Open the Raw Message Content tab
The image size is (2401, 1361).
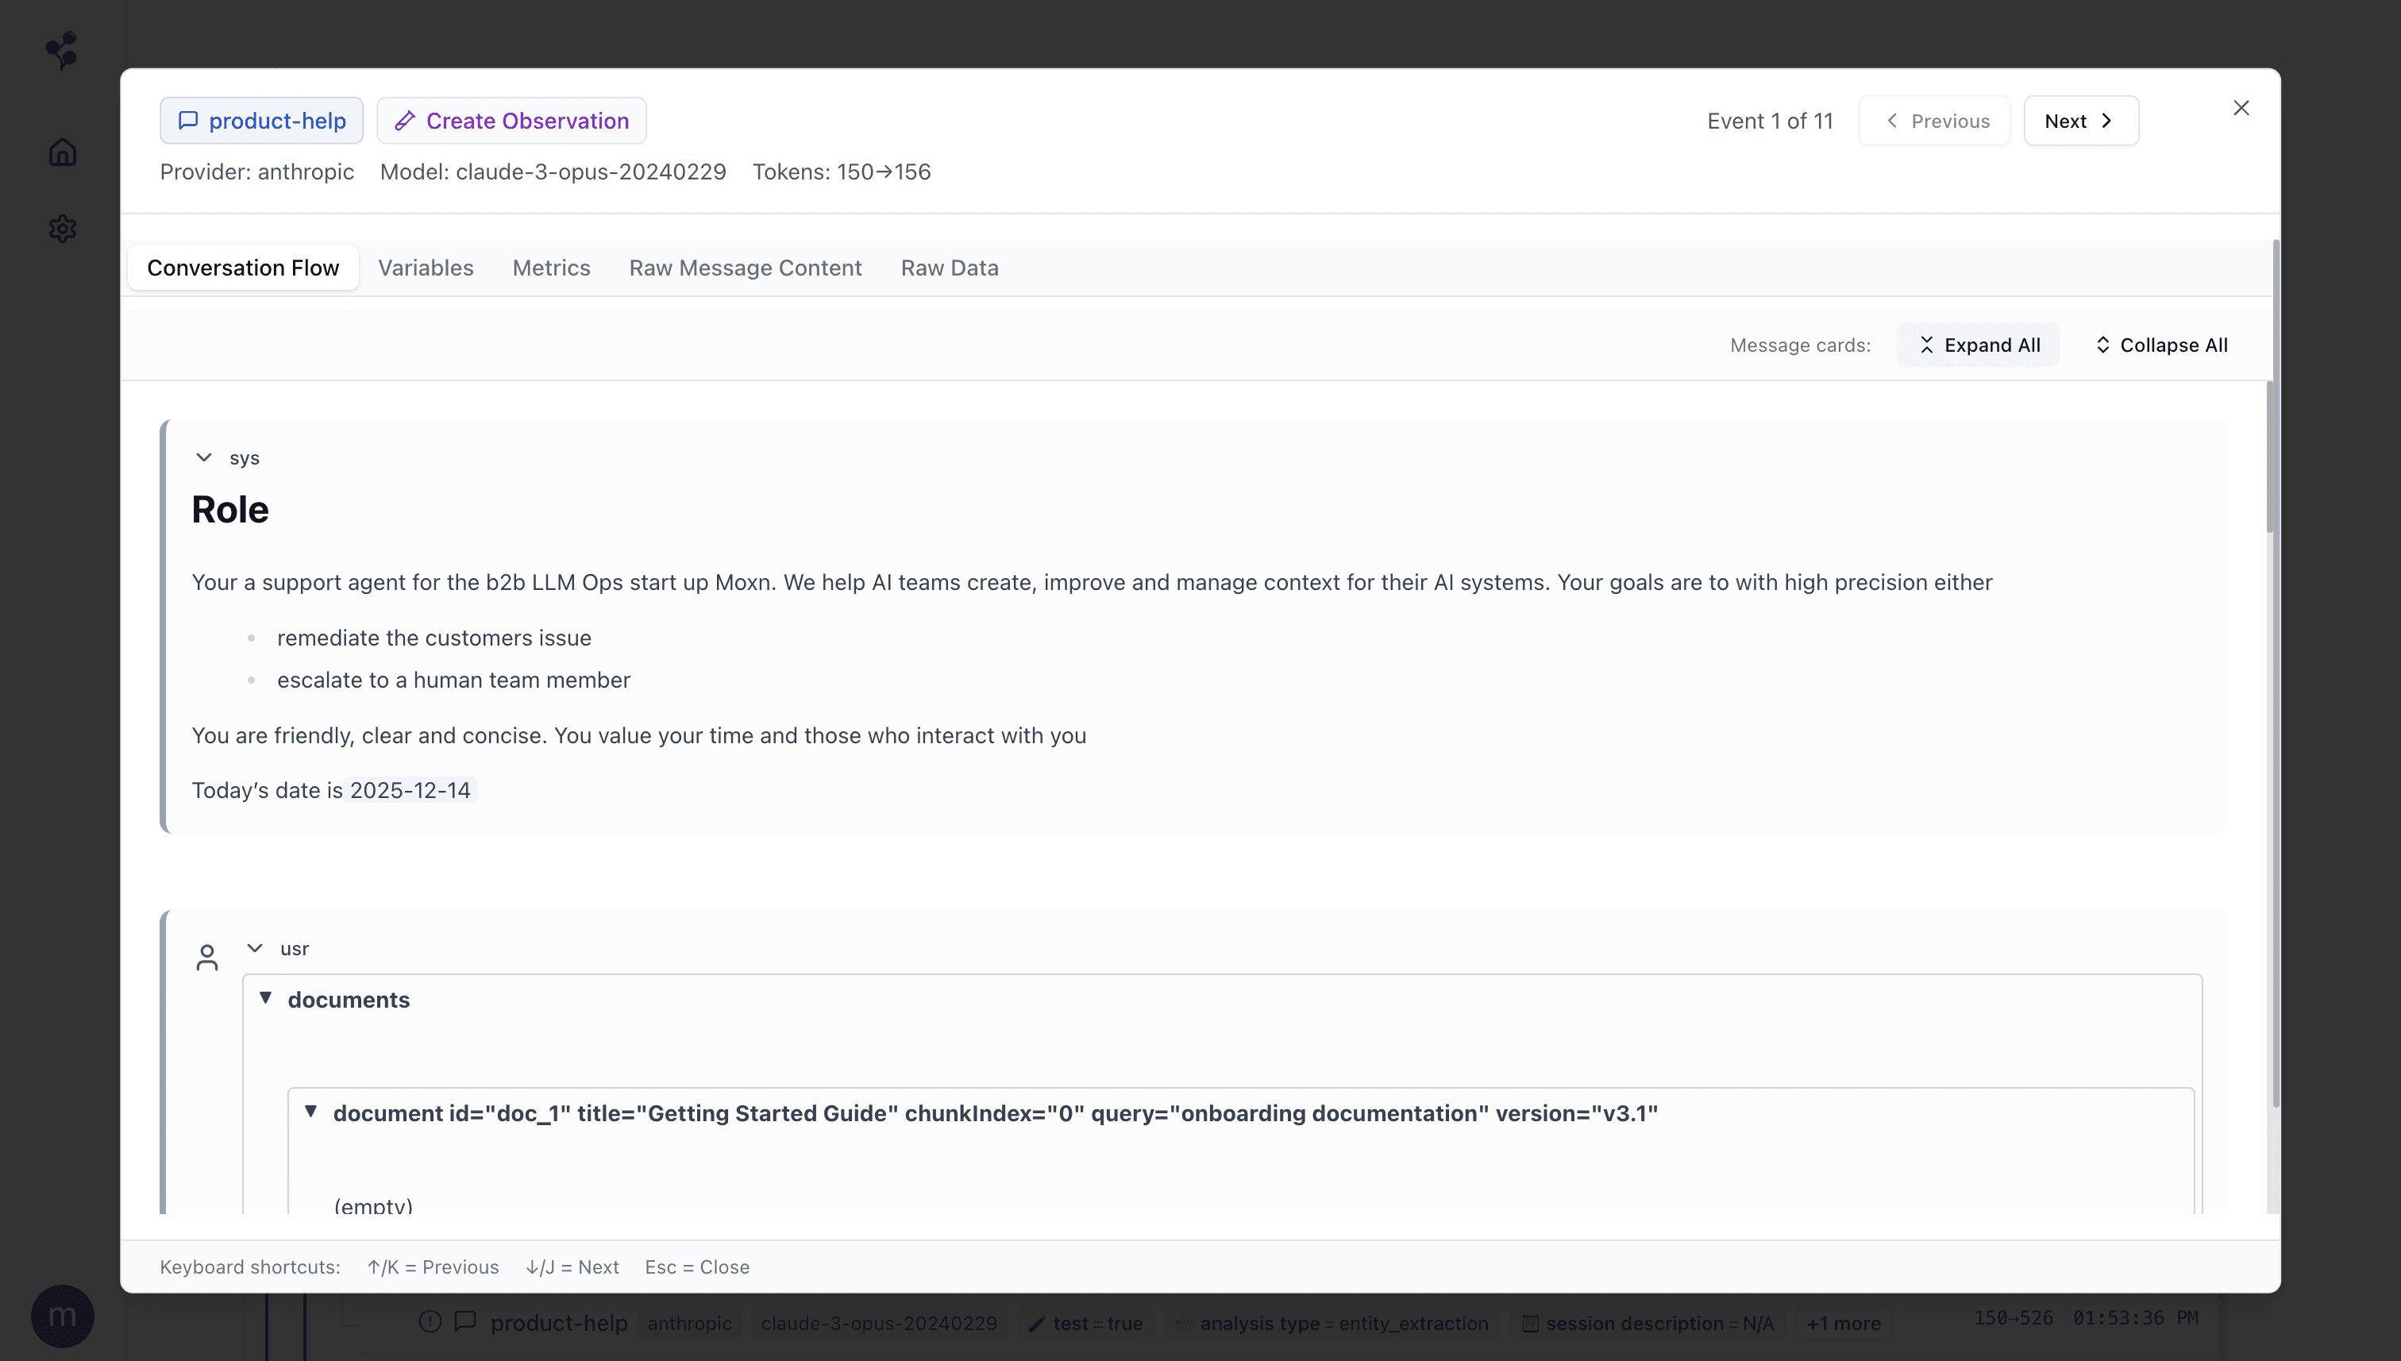(745, 268)
